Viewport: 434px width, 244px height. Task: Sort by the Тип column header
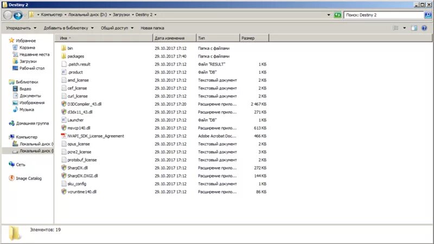pos(218,38)
